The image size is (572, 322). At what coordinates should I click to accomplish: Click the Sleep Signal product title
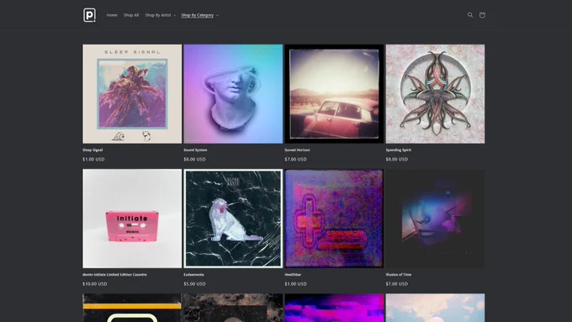point(93,150)
